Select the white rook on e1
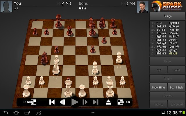 [x=82, y=91]
